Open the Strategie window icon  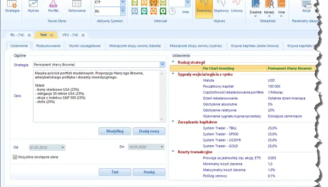(x=12, y=7)
